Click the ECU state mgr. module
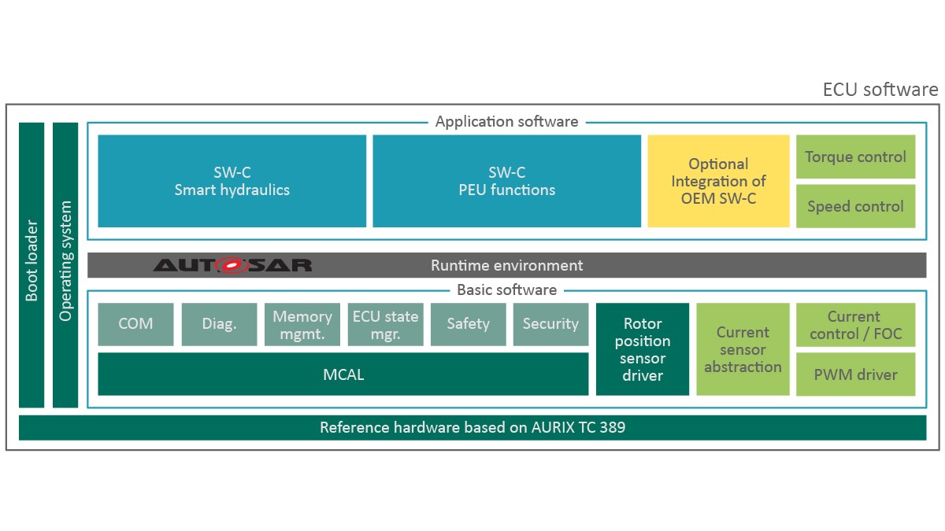Screen dimensions: 945x531 [x=386, y=324]
